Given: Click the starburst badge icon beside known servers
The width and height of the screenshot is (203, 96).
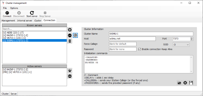Looking at the screenshot, I should pos(70,35).
